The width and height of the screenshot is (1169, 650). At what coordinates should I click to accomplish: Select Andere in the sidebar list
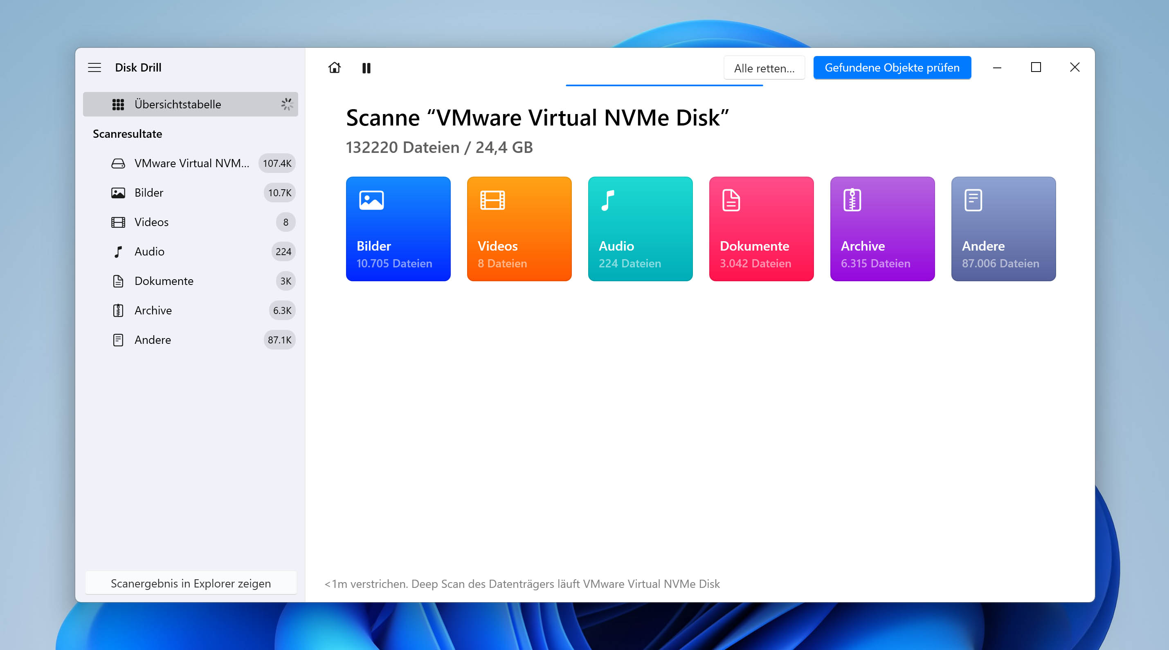[191, 340]
